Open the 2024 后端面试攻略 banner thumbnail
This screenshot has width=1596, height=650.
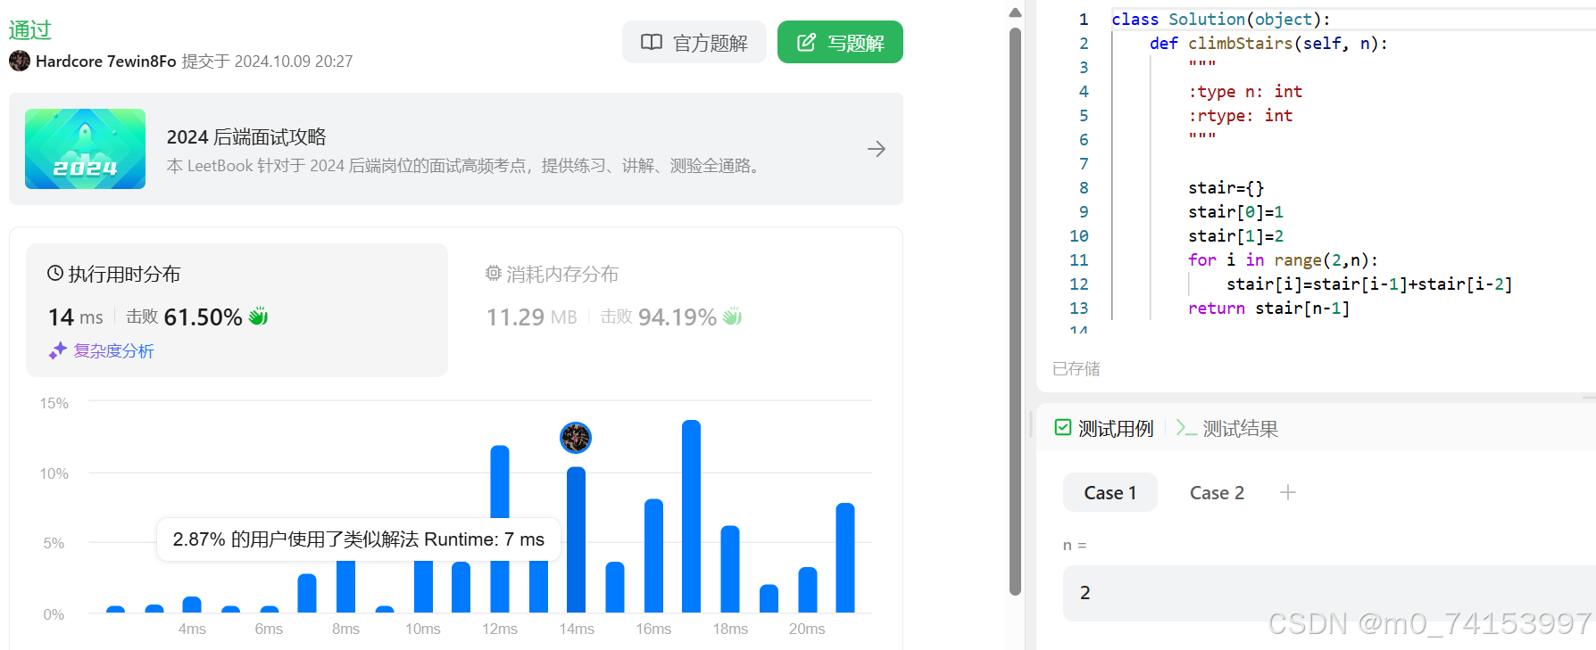coord(85,149)
